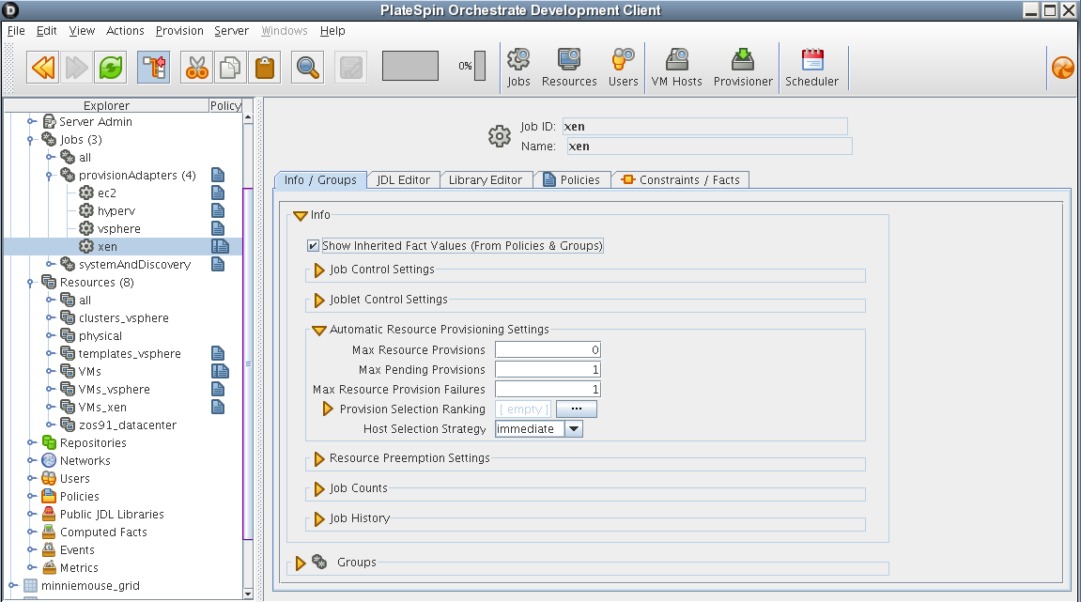The image size is (1081, 602).
Task: Click the Explorer column header
Action: [x=106, y=105]
